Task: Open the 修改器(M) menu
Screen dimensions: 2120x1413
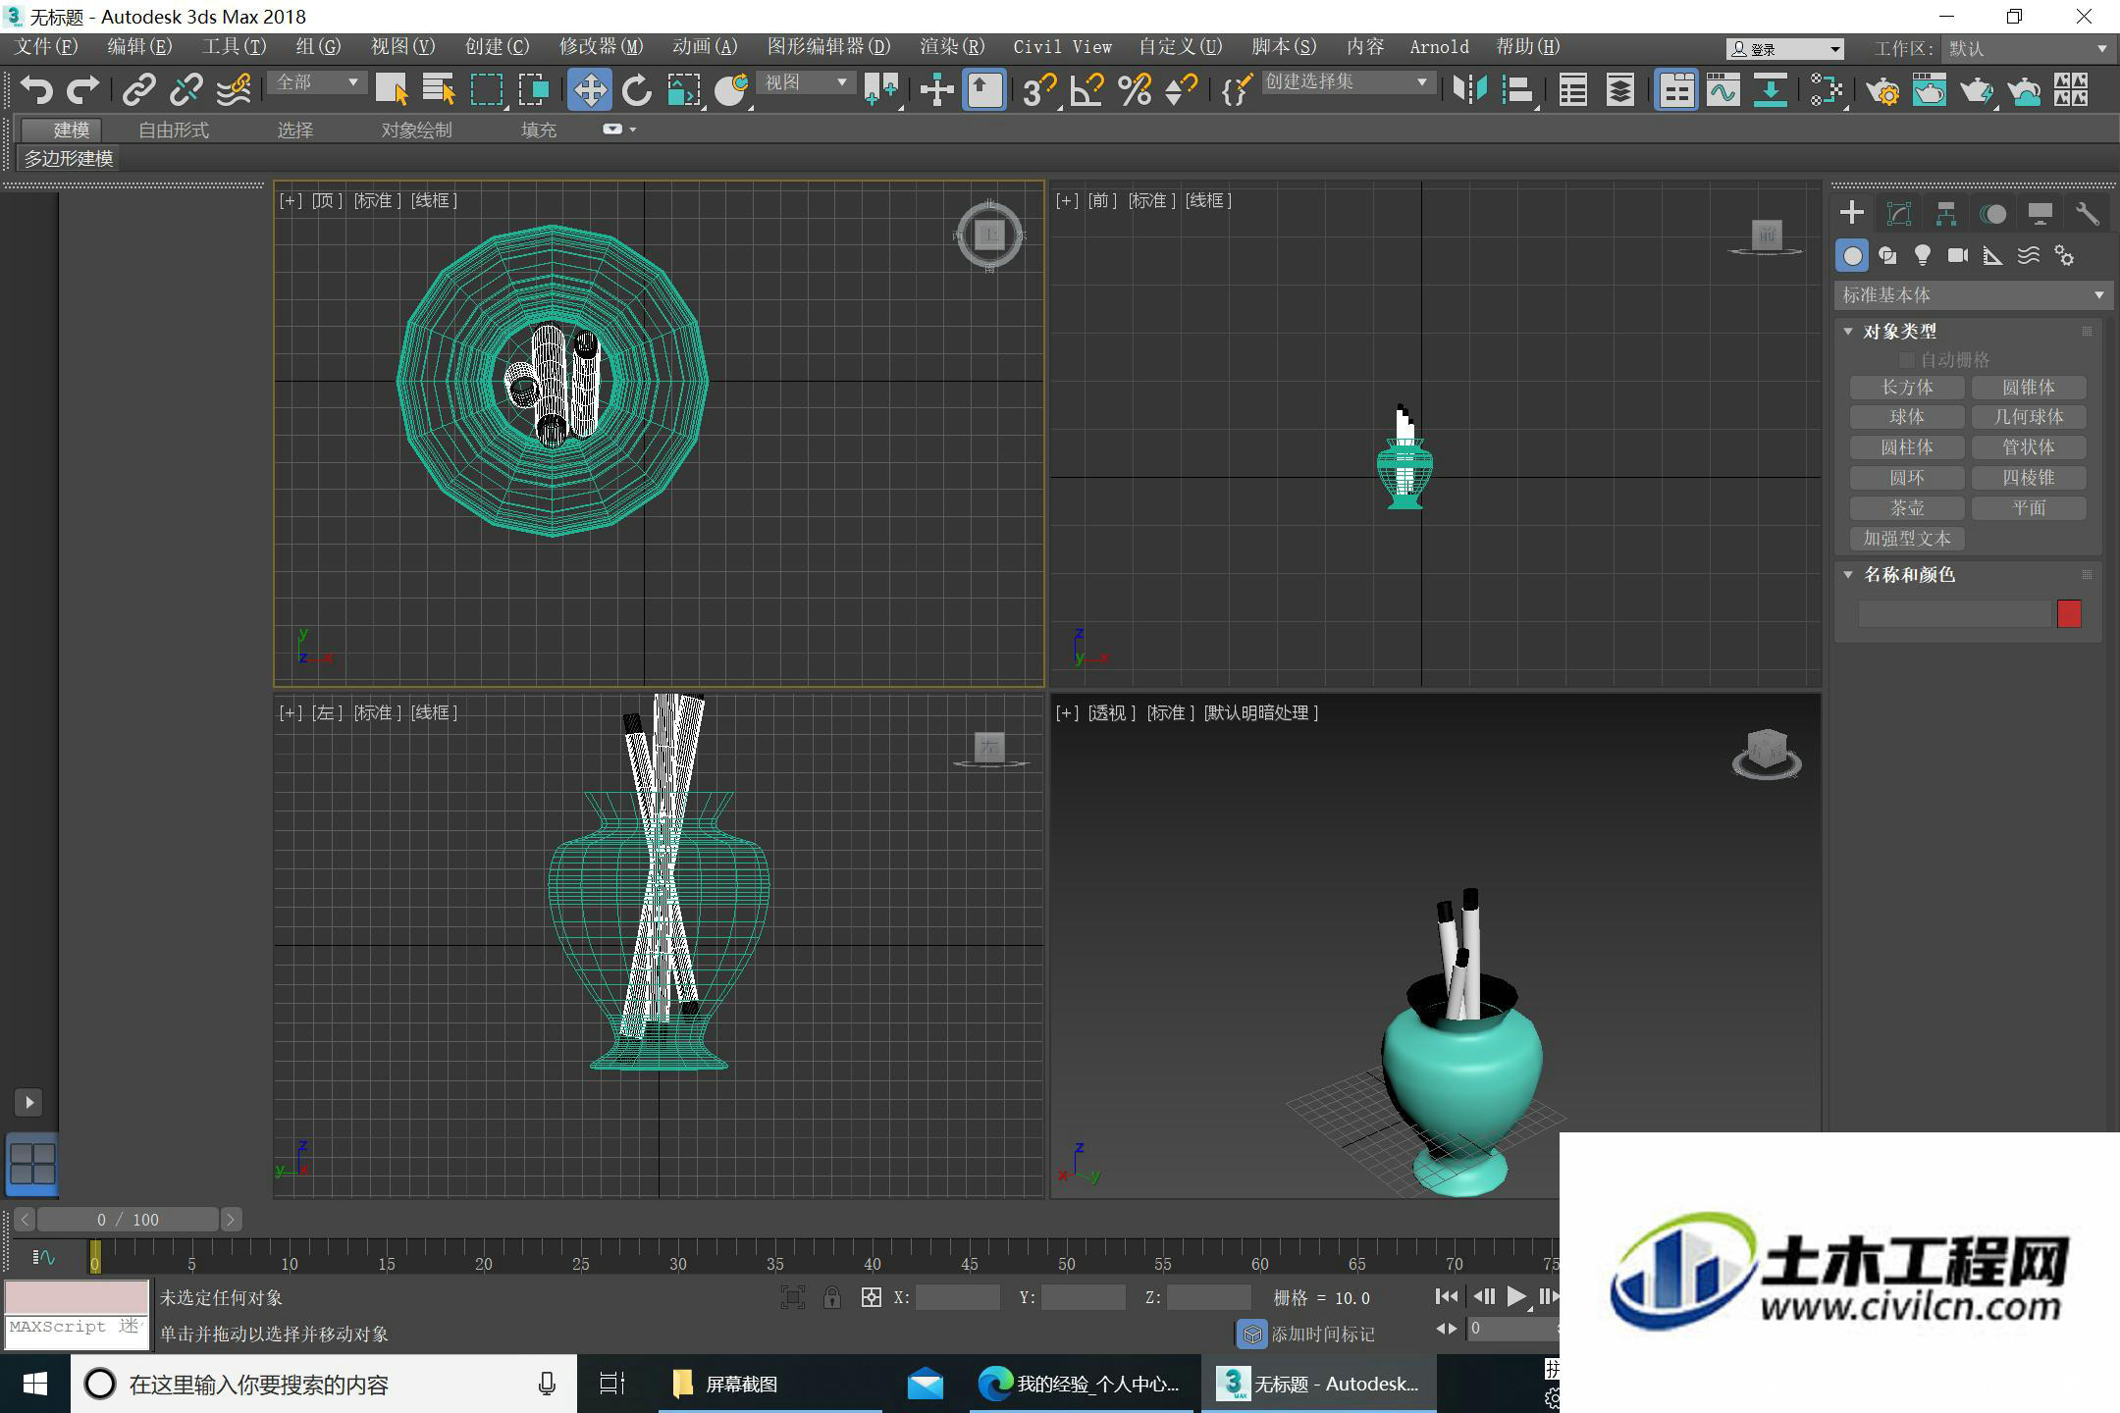Action: pyautogui.click(x=601, y=47)
